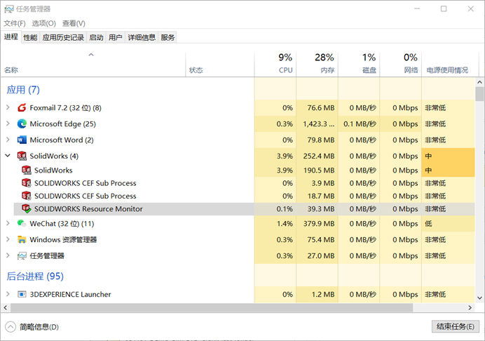Expand the Microsoft Word (2) group
The width and height of the screenshot is (485, 341).
[x=8, y=140]
